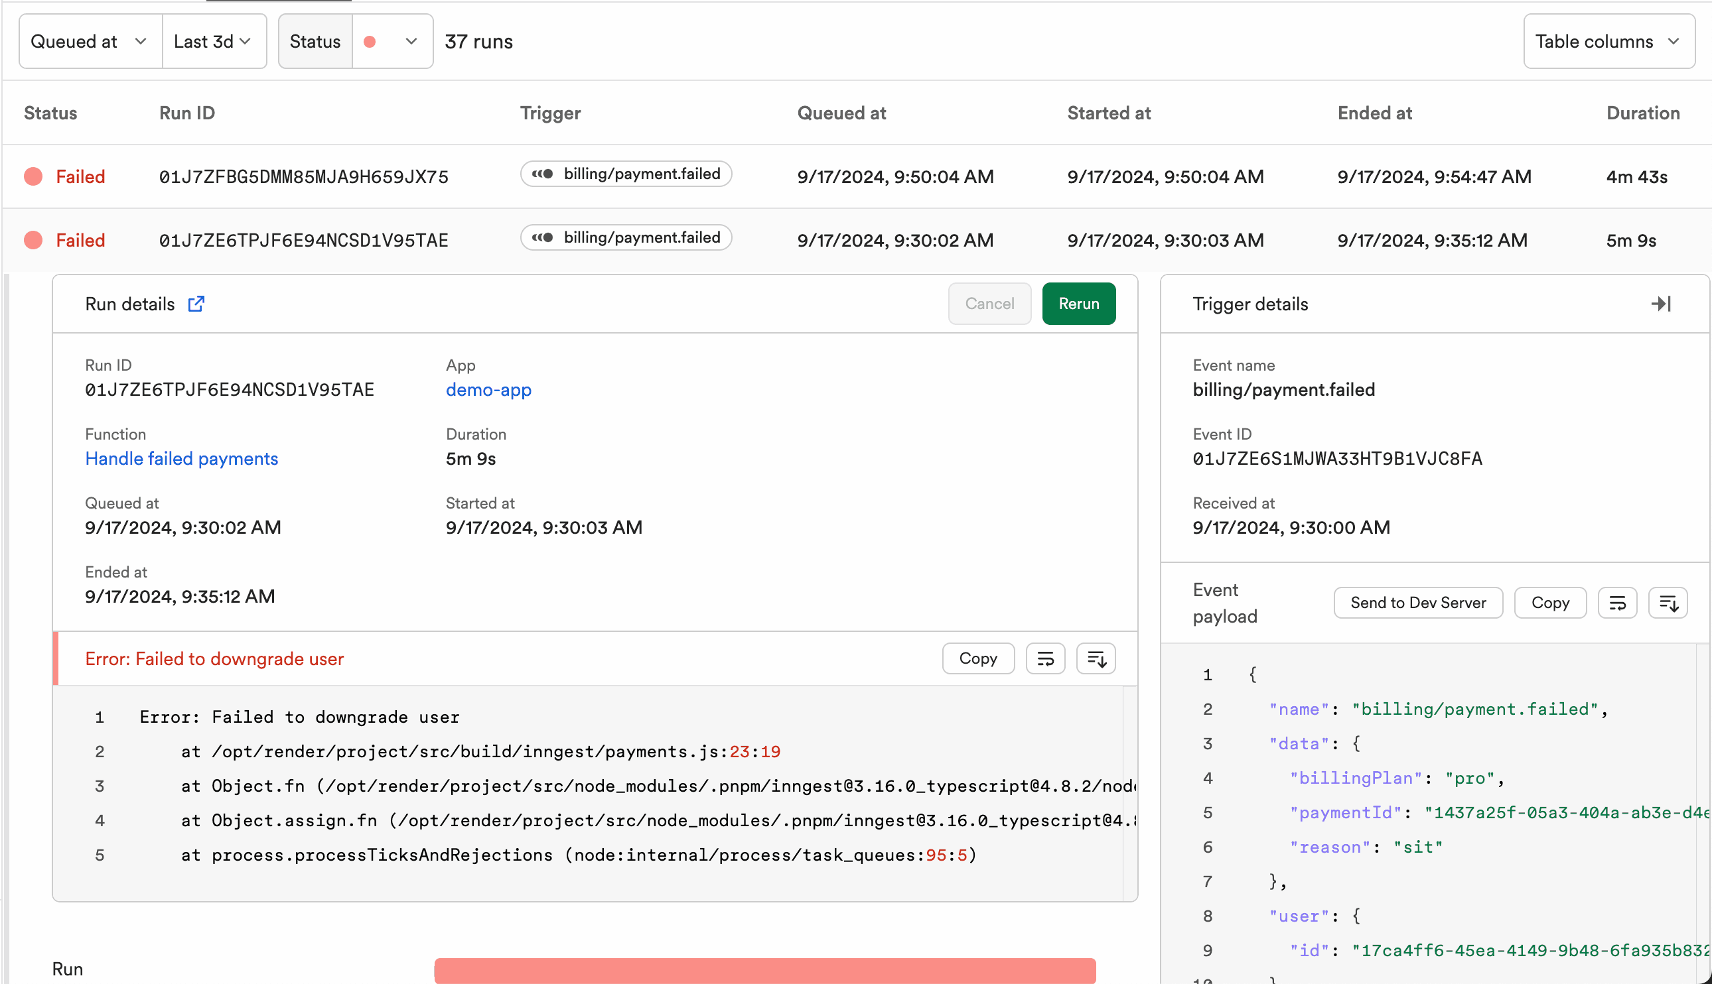Click the sort ascending icon for event payload

tap(1670, 603)
